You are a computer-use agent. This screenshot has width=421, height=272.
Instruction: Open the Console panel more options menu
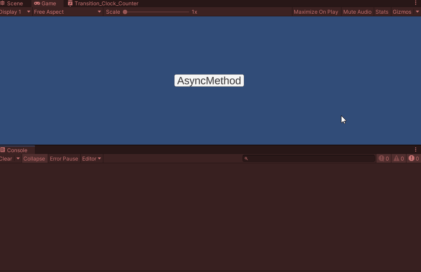coord(416,149)
